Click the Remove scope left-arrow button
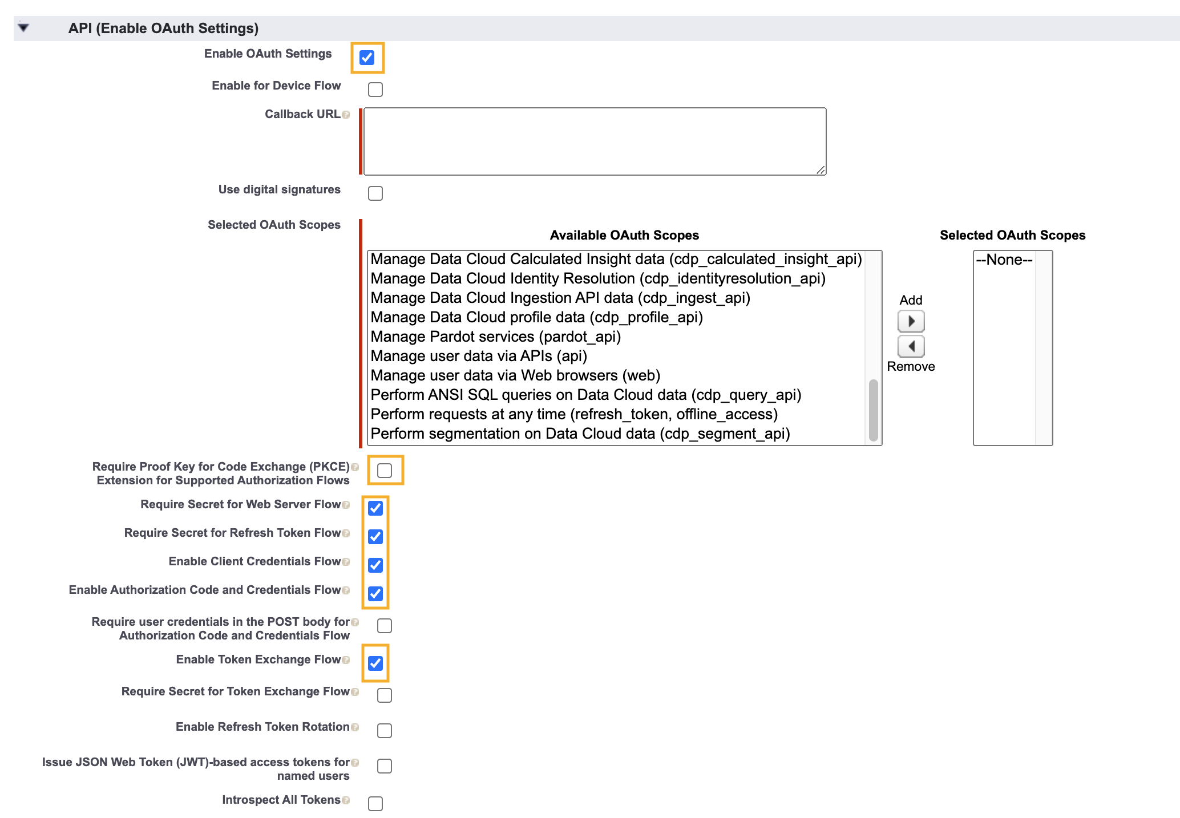Viewport: 1180px width, 818px height. [x=911, y=346]
